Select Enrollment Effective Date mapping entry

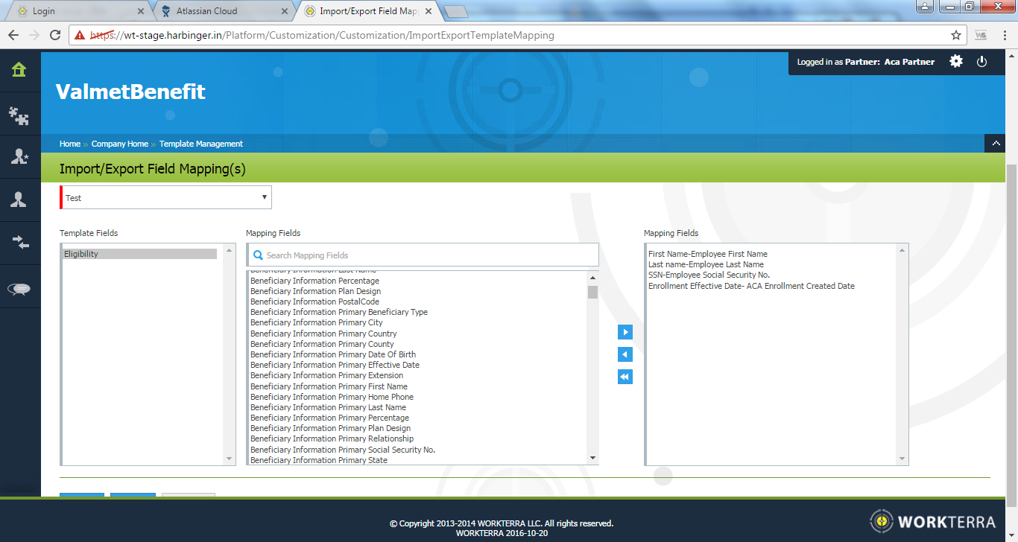[752, 286]
